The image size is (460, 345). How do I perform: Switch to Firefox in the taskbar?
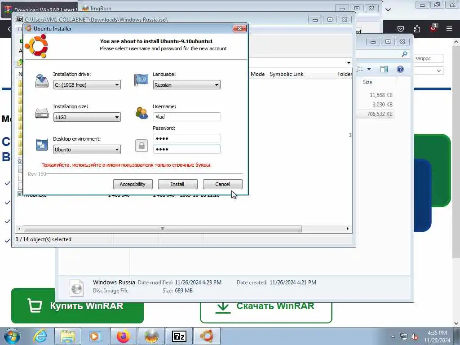[123, 336]
